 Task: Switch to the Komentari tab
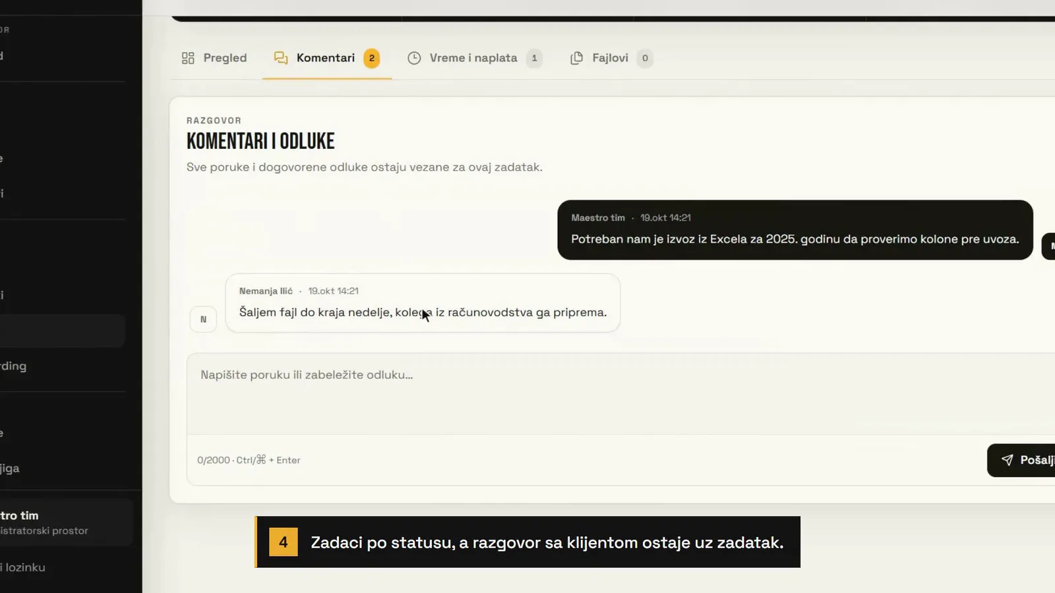(x=327, y=58)
